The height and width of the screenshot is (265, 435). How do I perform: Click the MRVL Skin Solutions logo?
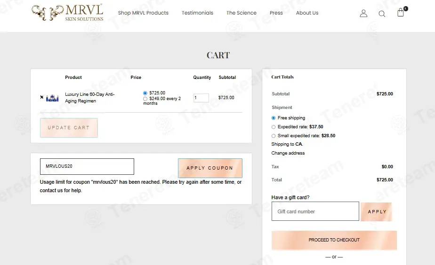coord(67,13)
